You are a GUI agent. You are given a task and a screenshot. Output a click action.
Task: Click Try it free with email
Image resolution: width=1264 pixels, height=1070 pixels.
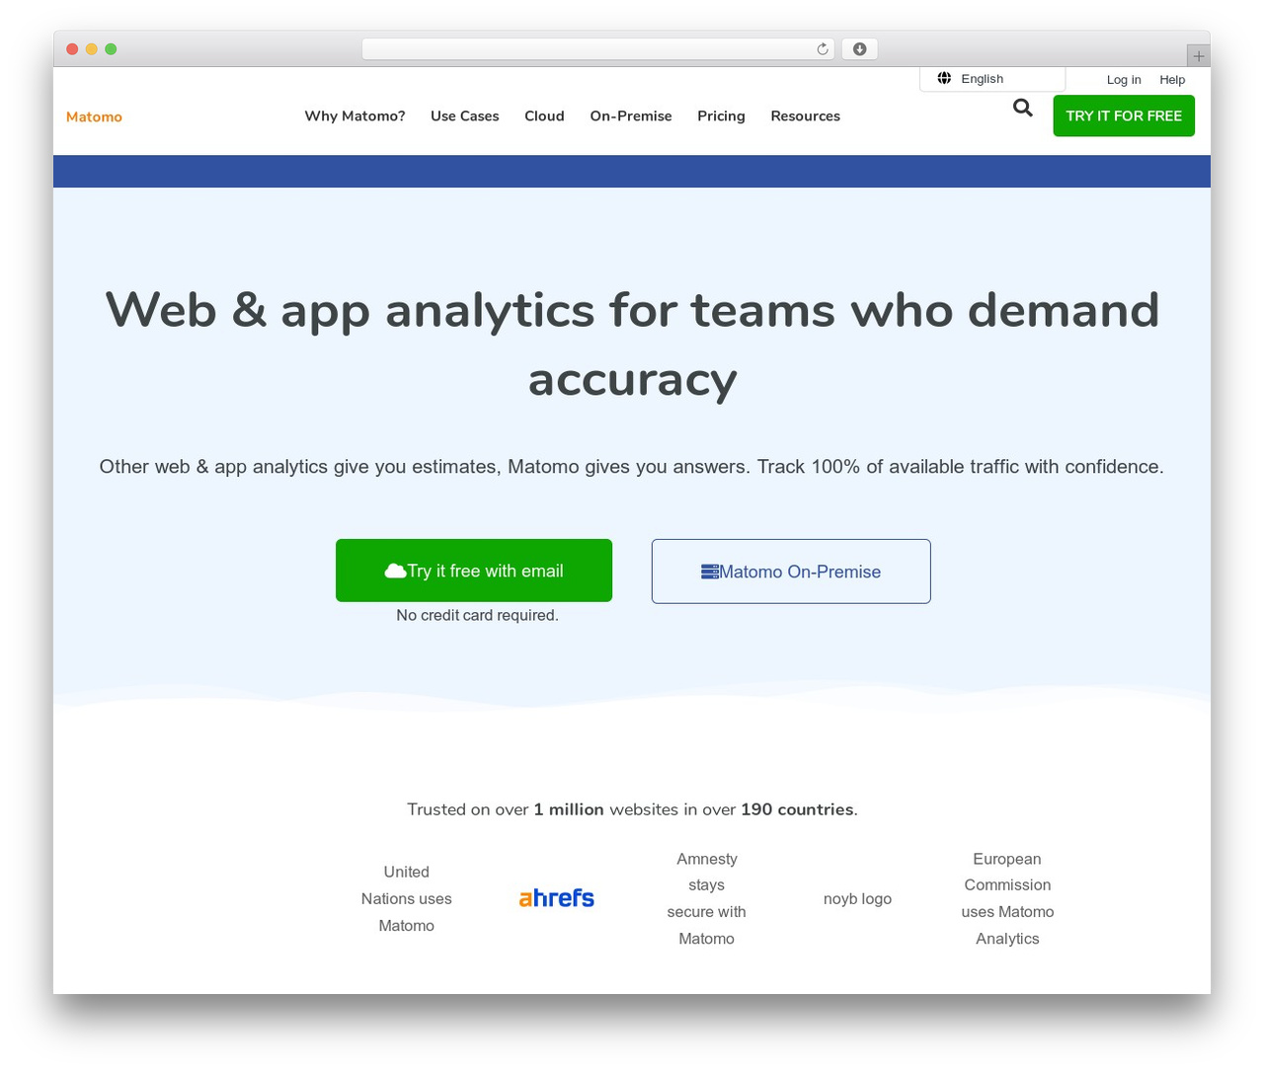pos(474,571)
